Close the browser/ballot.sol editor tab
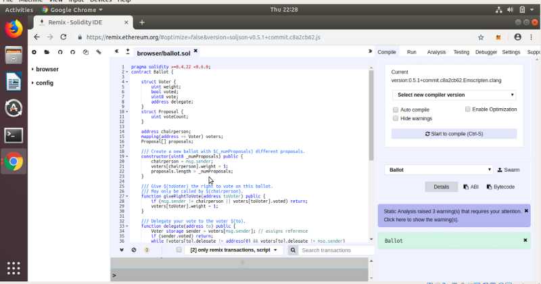Viewport: 541px width, 284px height. pos(195,51)
